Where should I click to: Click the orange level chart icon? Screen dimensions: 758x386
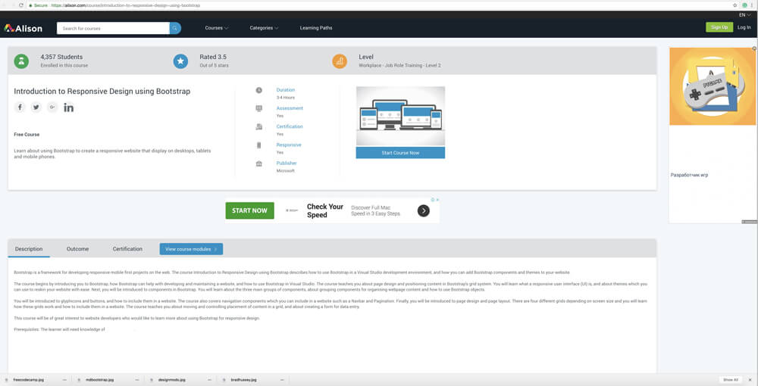click(340, 61)
